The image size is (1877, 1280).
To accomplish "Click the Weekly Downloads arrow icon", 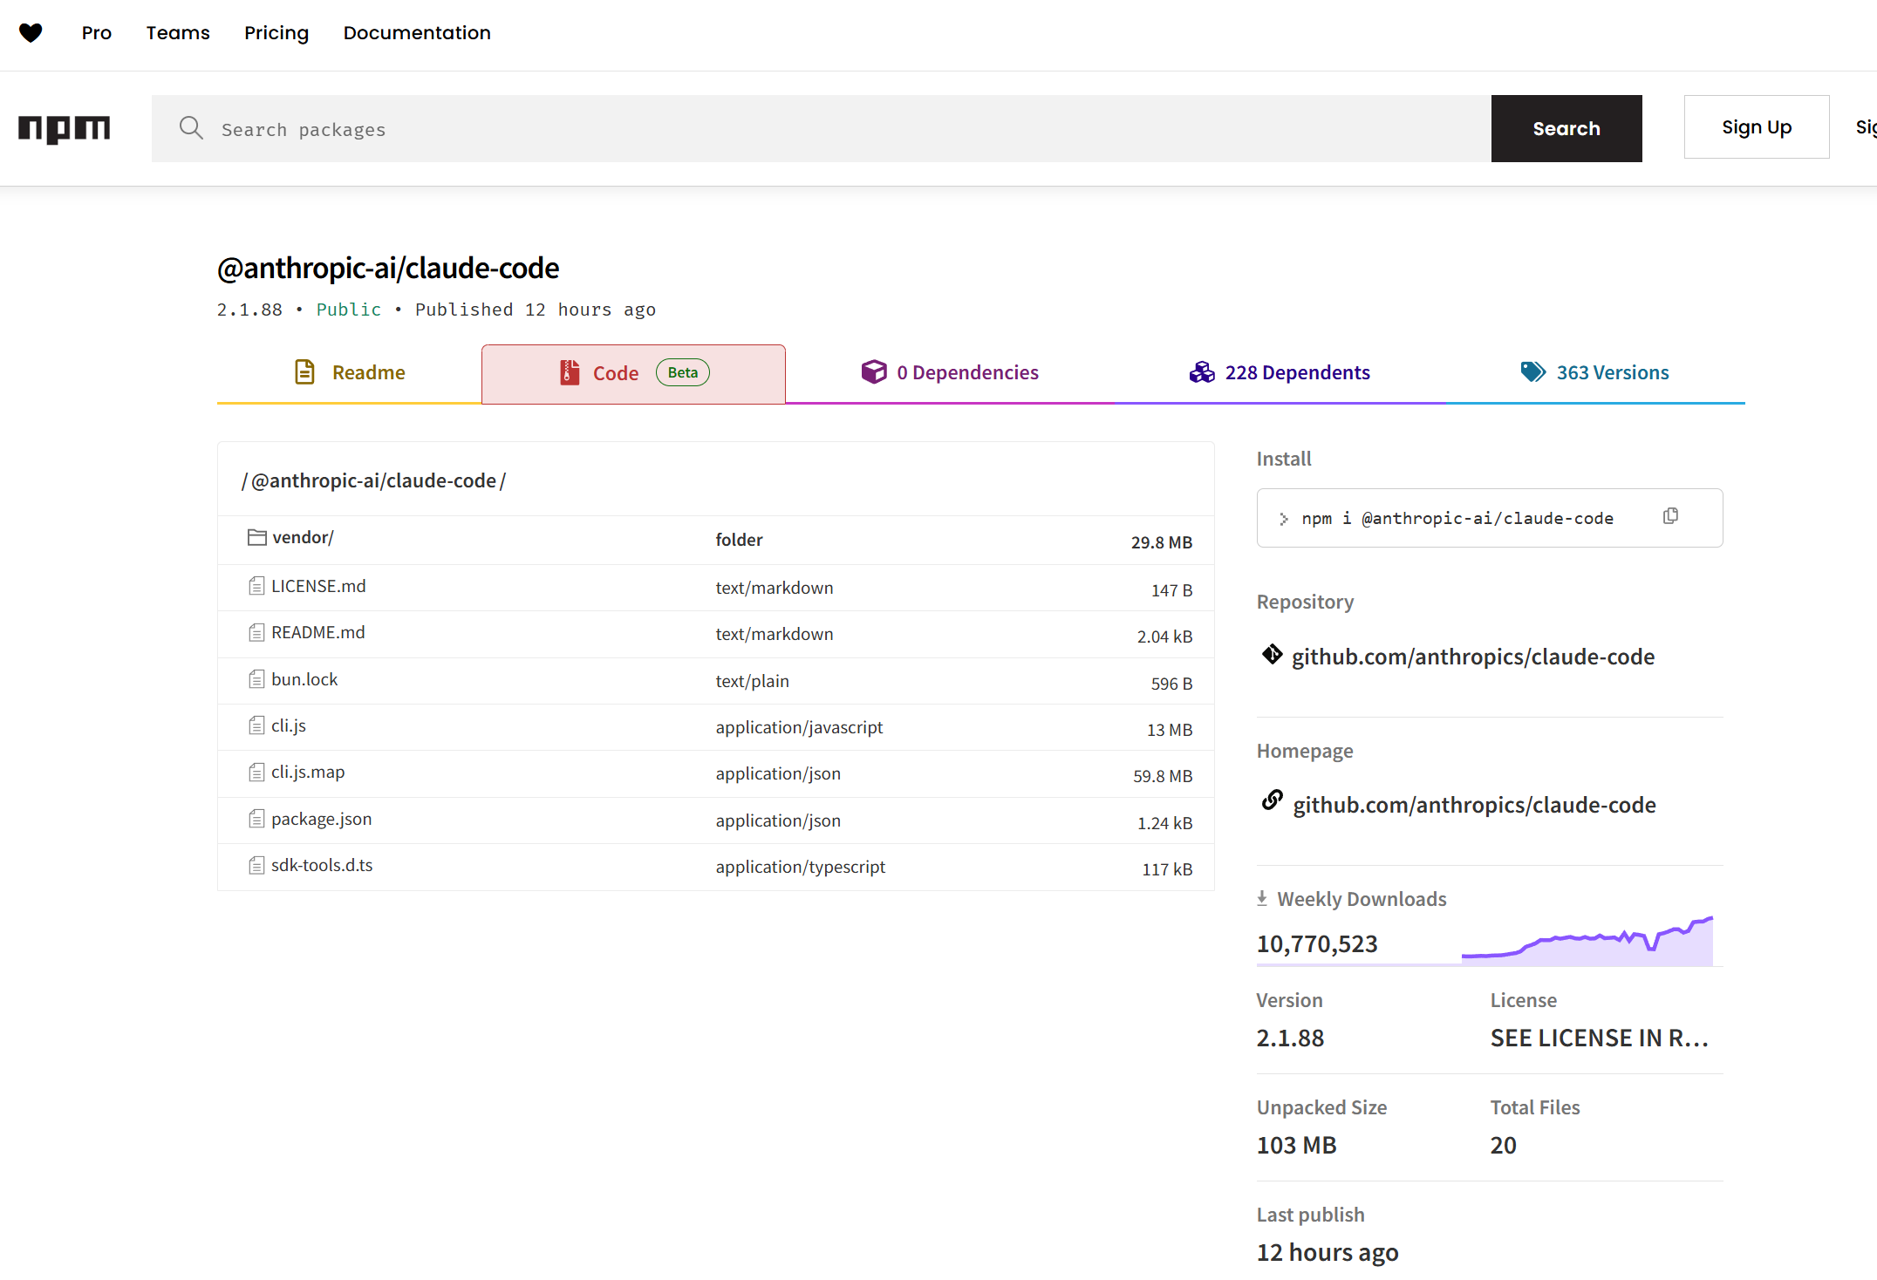I will point(1262,898).
